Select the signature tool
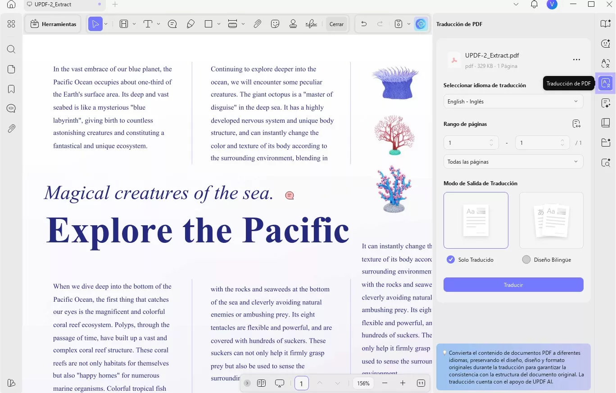Screen dimensions: 616x393 pos(311,24)
